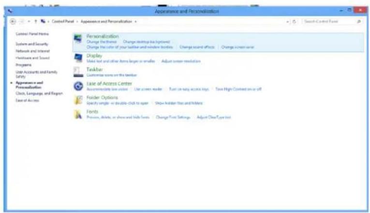Click Accommodate low vision
Screen dimensions: 370x213
107,89
